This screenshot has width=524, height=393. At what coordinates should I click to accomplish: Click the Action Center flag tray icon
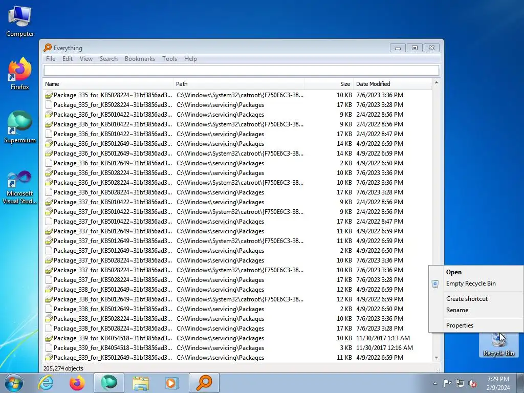(x=447, y=383)
